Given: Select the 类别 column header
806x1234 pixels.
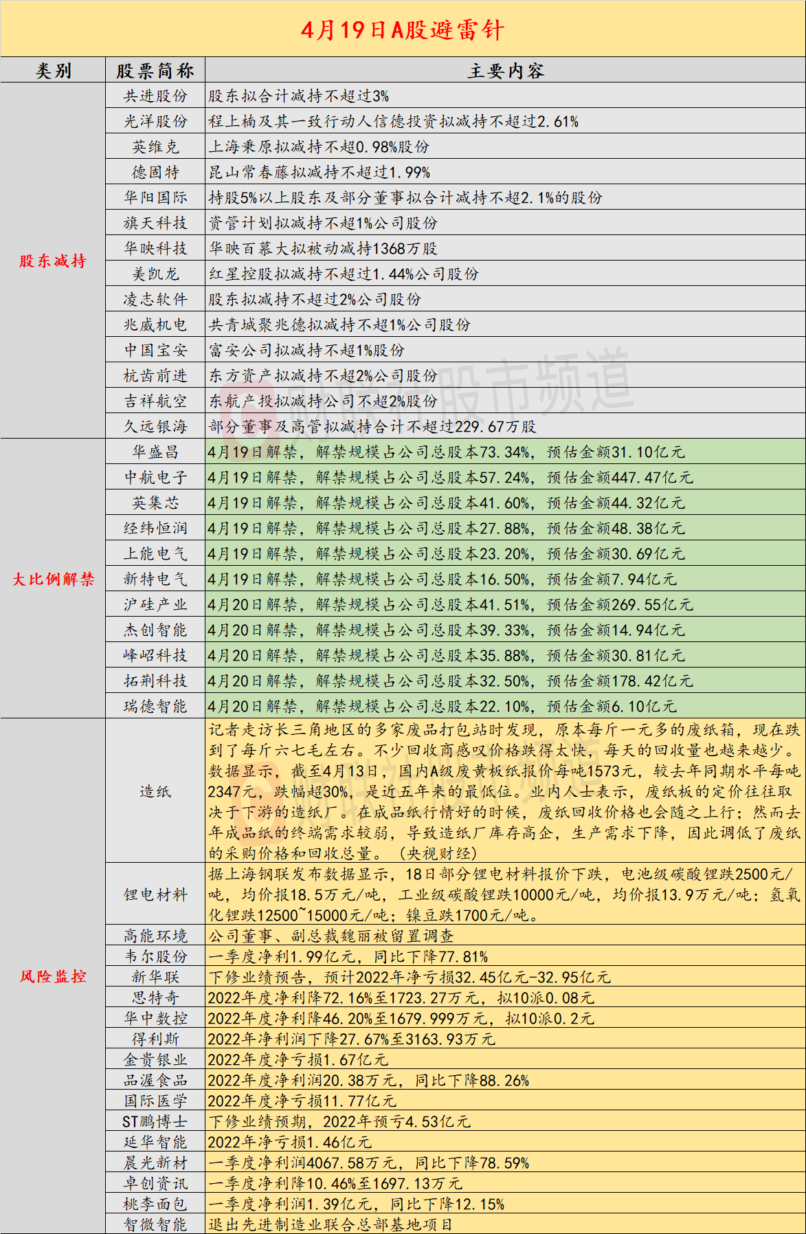Looking at the screenshot, I should point(53,70).
